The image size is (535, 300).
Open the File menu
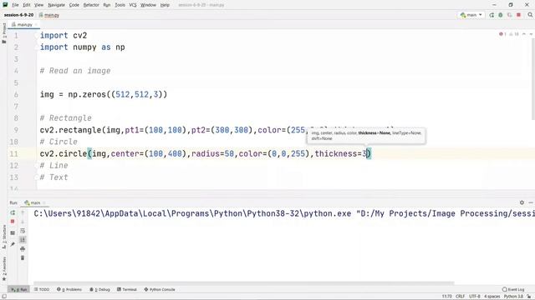point(15,5)
